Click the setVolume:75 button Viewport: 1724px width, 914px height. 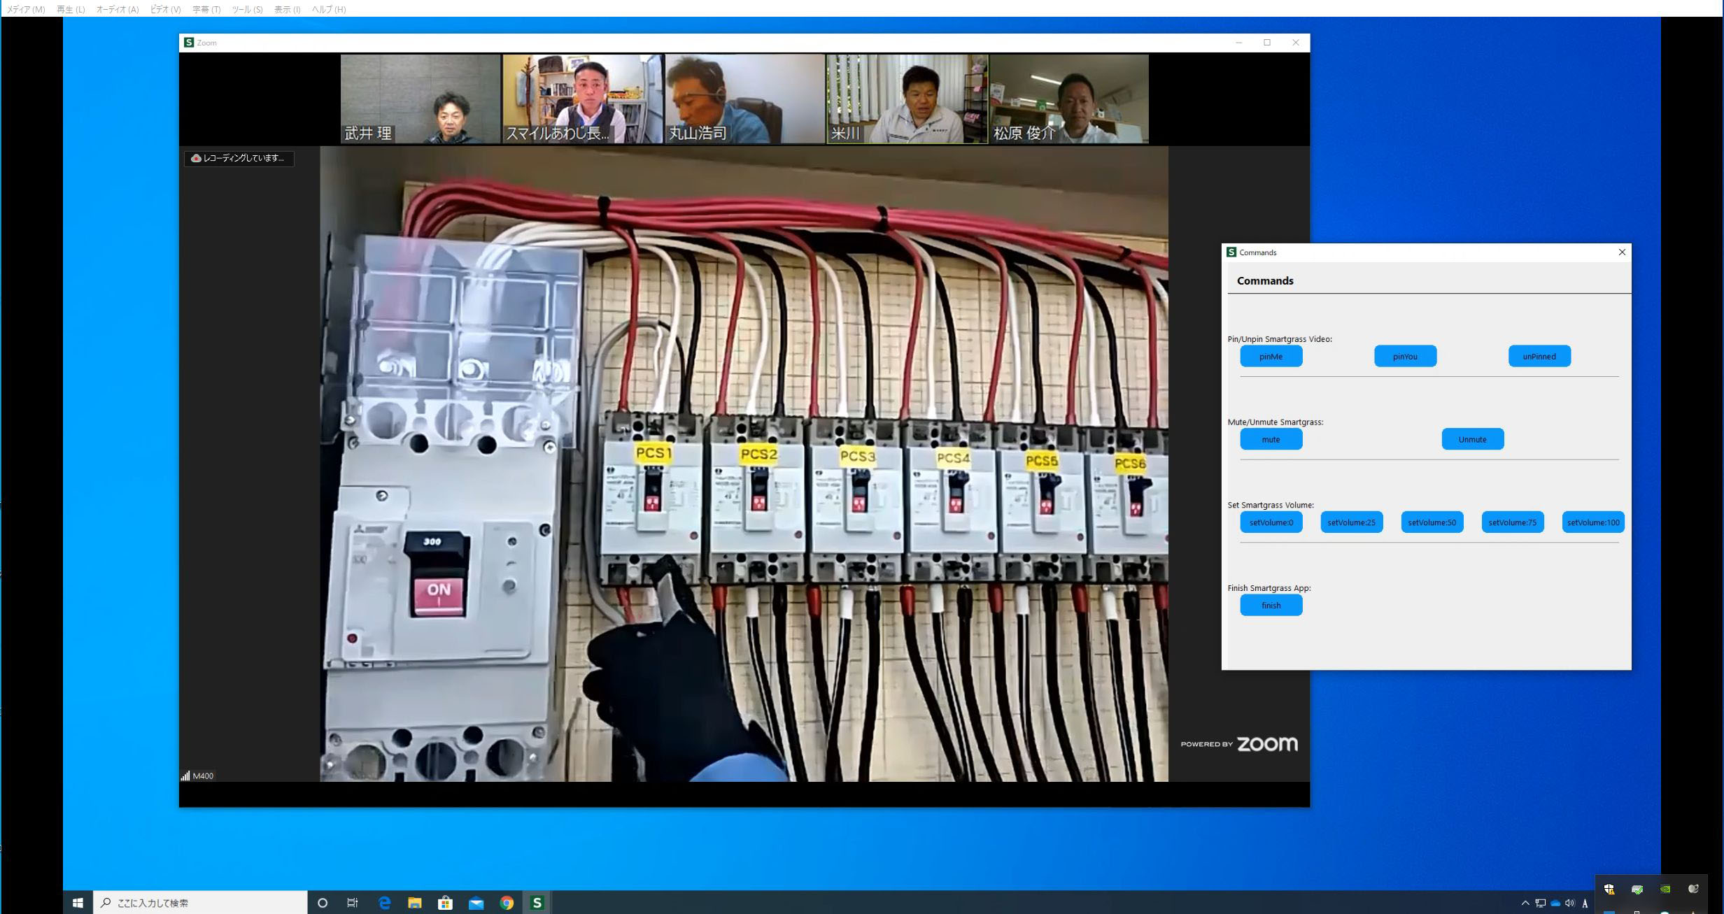1513,522
